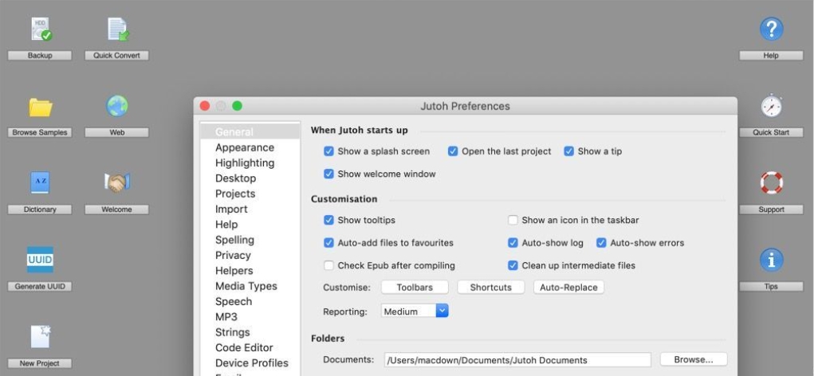
Task: Click the New Project page icon
Action: point(41,337)
